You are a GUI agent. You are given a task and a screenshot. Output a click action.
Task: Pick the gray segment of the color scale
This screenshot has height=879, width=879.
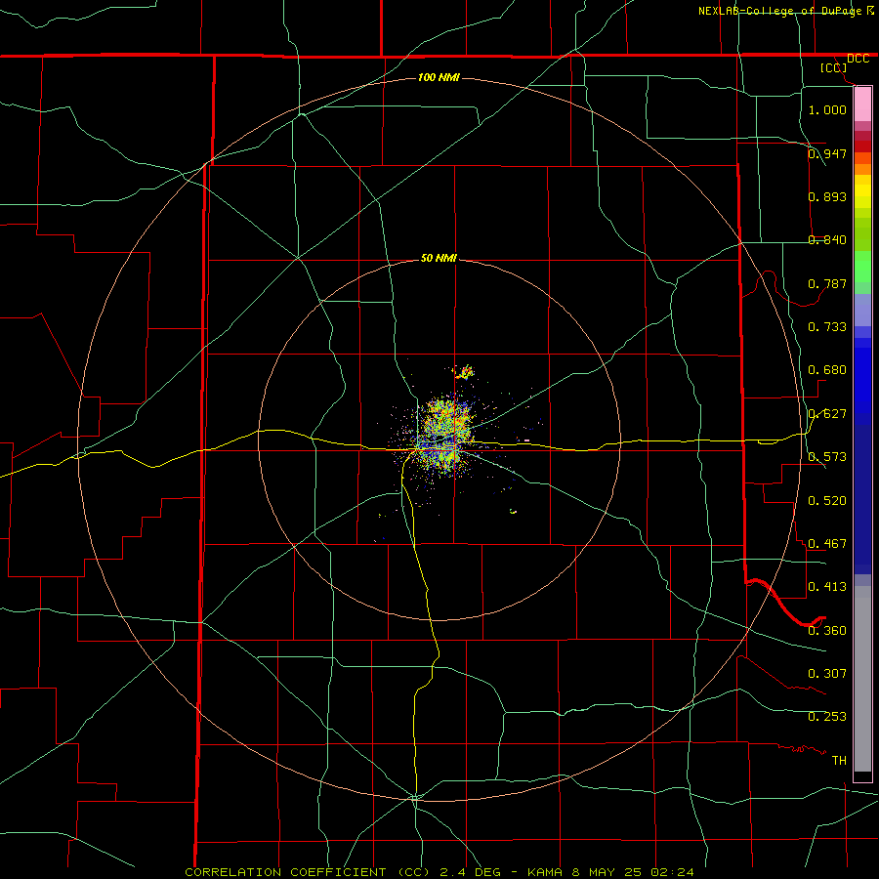862,679
